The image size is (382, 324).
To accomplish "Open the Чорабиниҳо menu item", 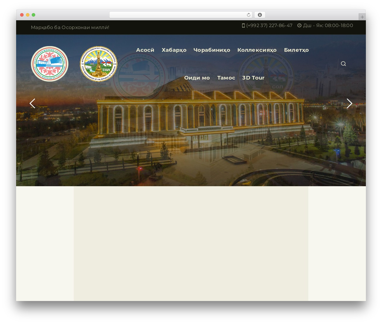I will coord(212,50).
